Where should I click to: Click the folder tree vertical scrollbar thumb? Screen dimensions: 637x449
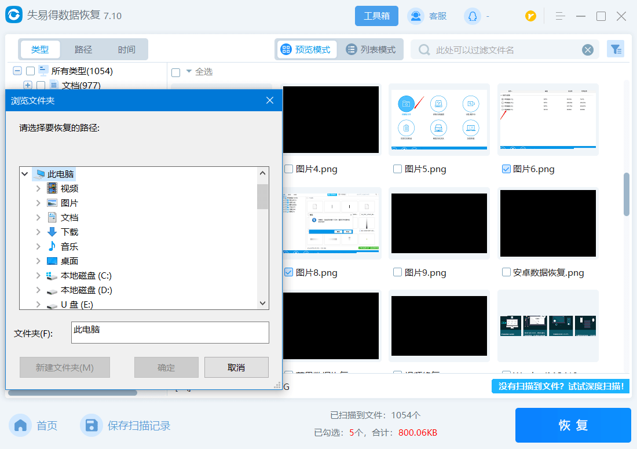coord(263,196)
